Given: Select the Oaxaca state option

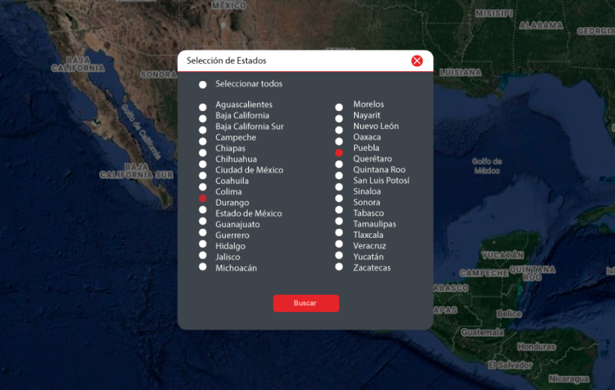Looking at the screenshot, I should click(x=339, y=141).
